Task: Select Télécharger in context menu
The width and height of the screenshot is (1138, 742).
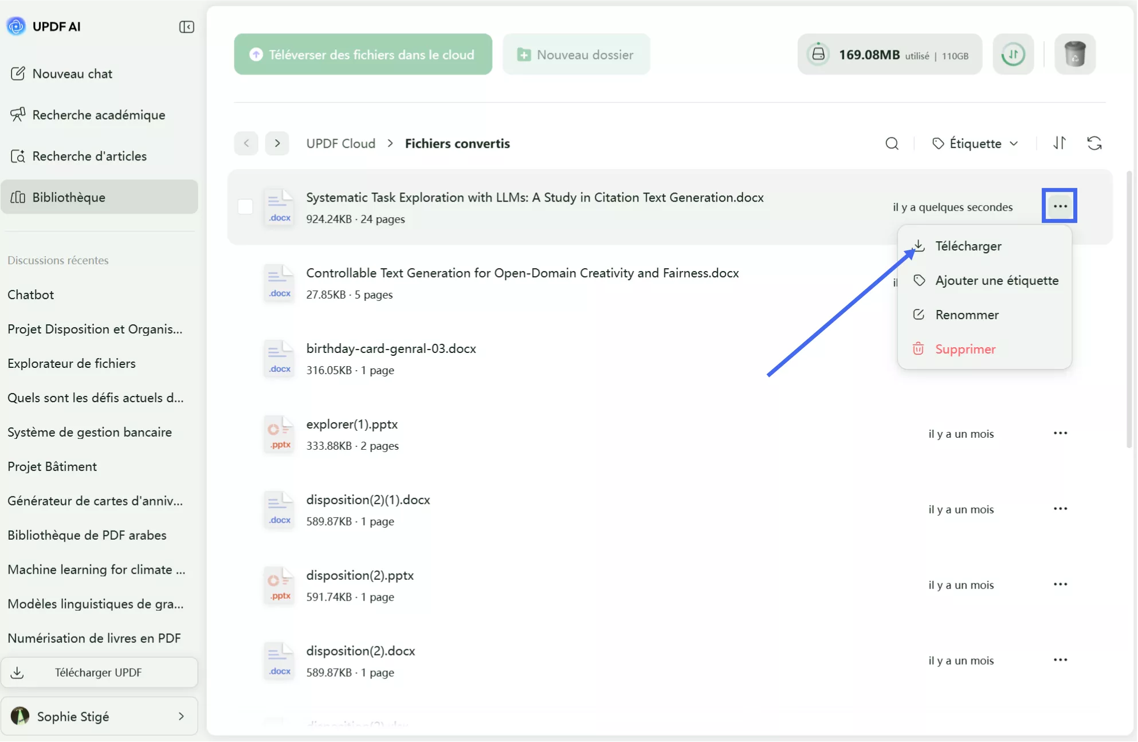Action: point(968,246)
